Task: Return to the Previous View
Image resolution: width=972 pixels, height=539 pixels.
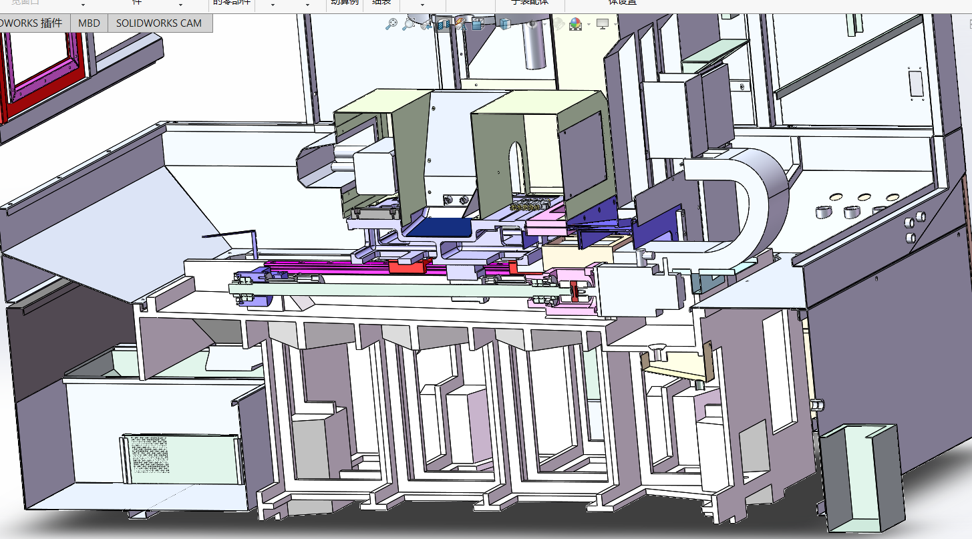Action: click(x=426, y=25)
